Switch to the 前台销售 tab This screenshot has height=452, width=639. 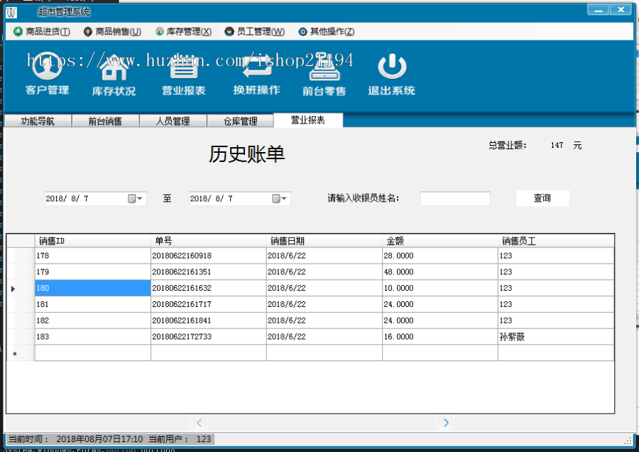[x=105, y=120]
